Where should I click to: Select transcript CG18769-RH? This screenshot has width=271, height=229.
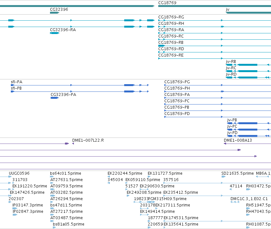tap(171, 24)
